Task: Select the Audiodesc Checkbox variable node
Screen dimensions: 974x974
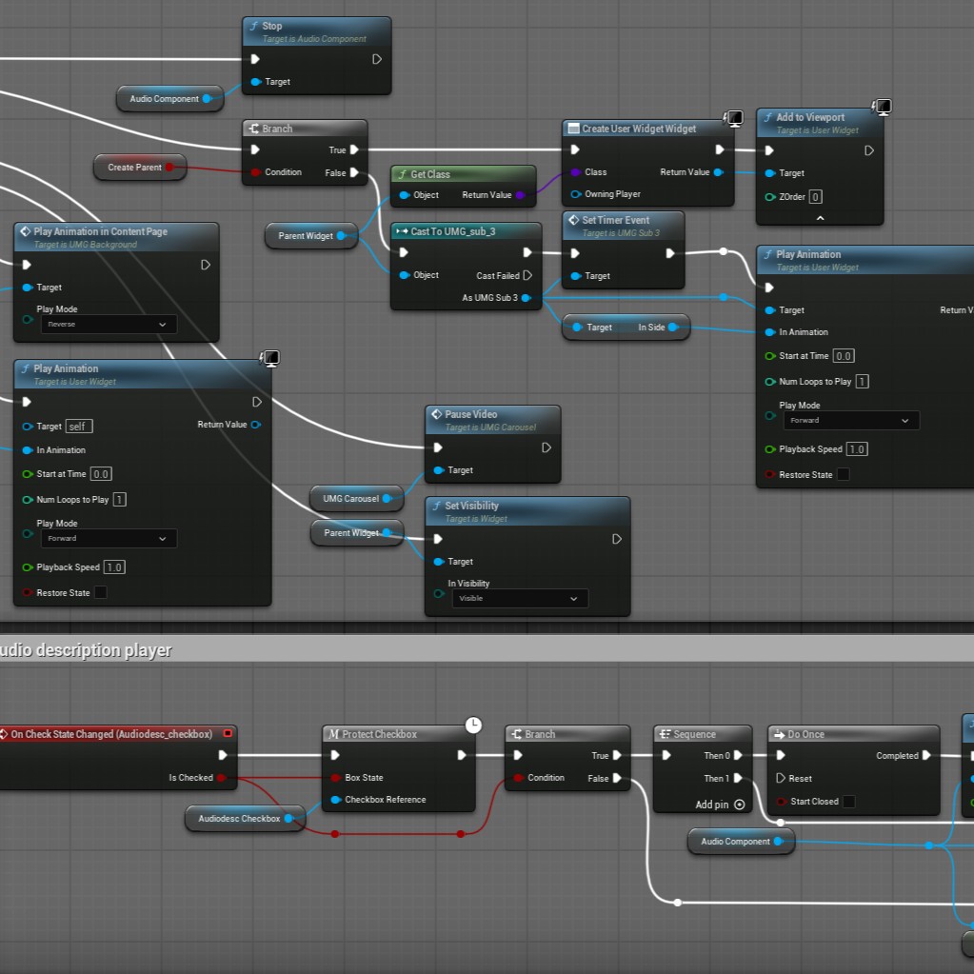Action: click(x=245, y=819)
